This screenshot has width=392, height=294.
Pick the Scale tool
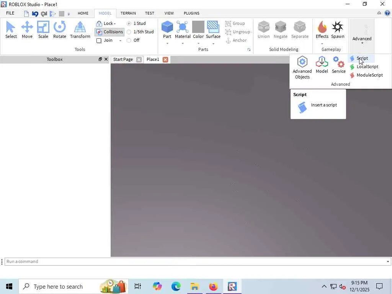(x=43, y=30)
